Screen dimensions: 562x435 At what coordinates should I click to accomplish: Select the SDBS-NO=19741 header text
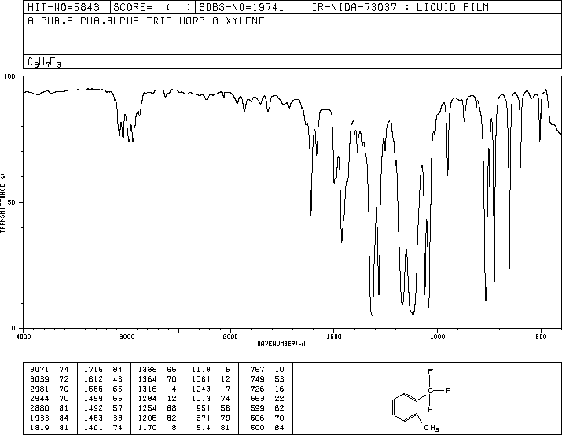(241, 7)
